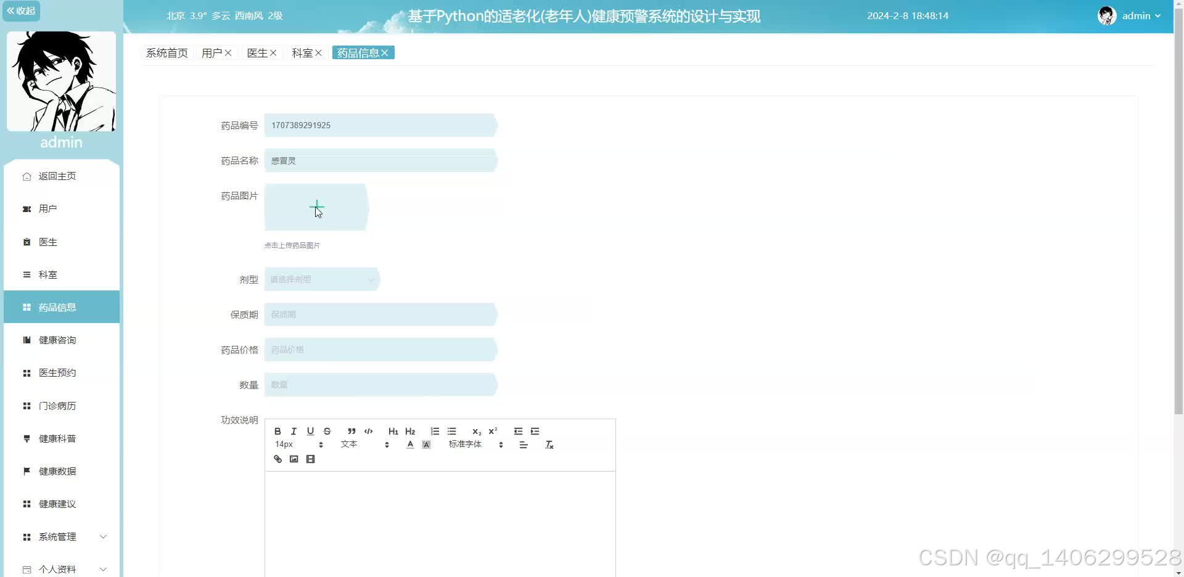1184x577 pixels.
Task: Focus the 药品名称 input field
Action: [380, 160]
